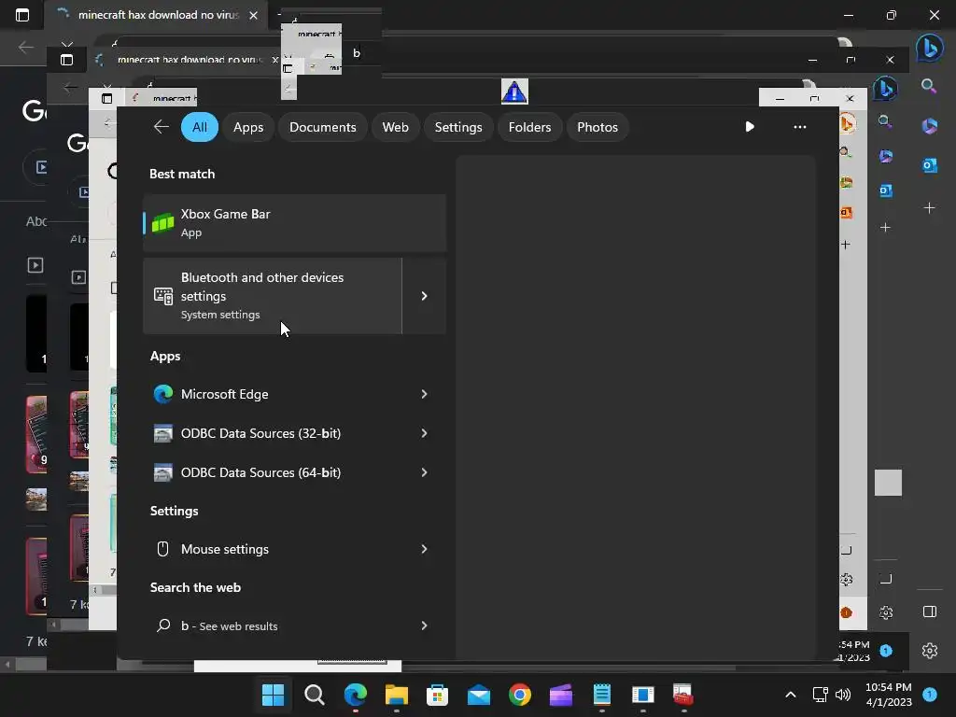Expand the Bluetooth and other devices chevron
Screen dimensions: 956x717
tap(425, 296)
